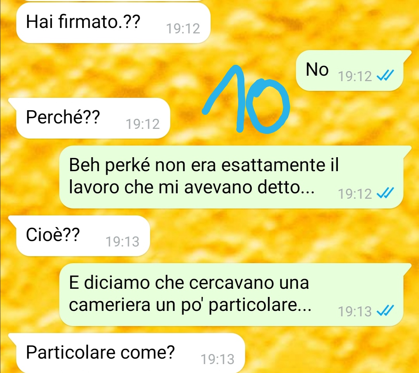419x373 pixels.
Task: Tap the "Cioè??" message bubble
Action: click(83, 236)
